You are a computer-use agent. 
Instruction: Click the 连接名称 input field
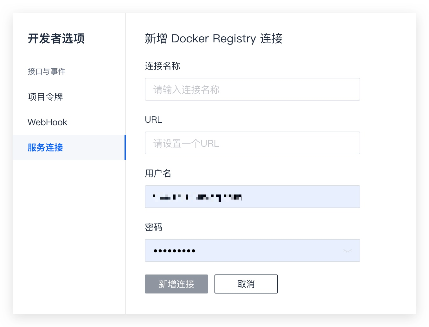click(252, 89)
